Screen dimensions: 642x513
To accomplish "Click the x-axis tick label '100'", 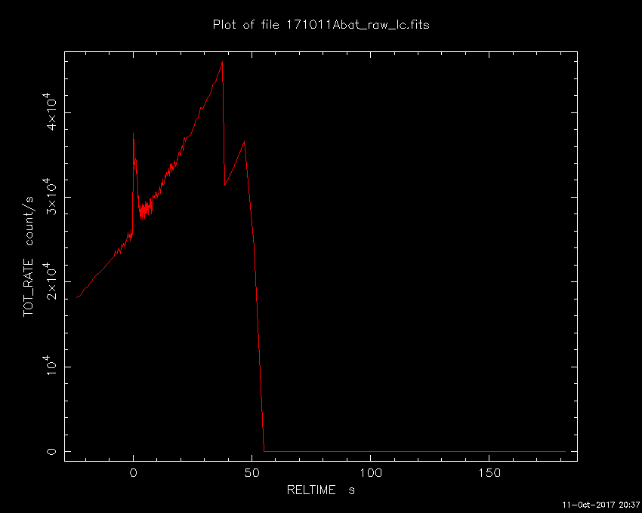I will (x=371, y=473).
